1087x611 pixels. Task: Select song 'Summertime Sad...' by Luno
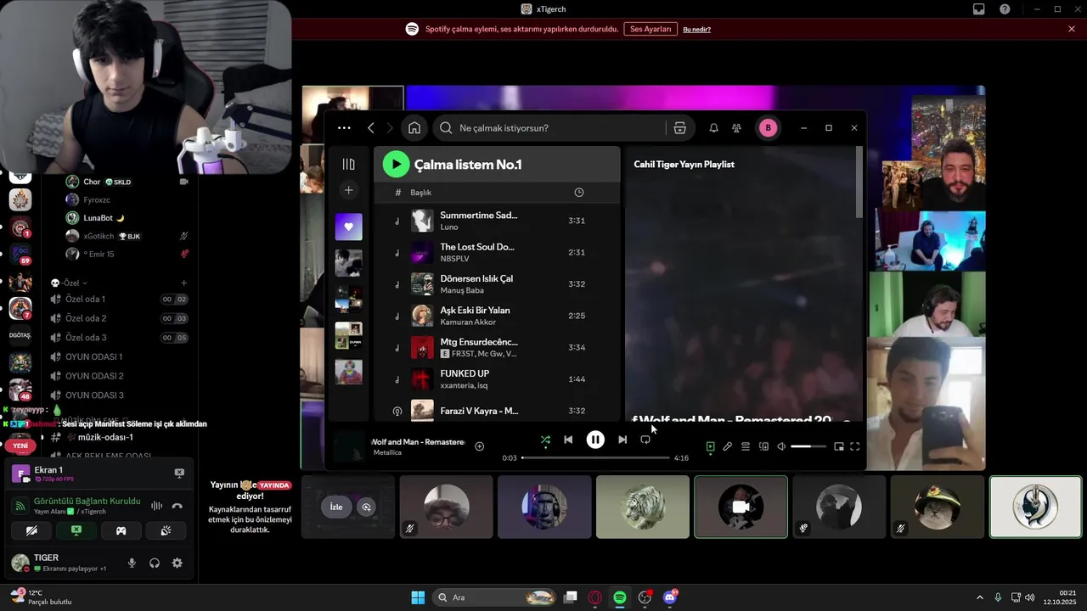click(x=497, y=221)
